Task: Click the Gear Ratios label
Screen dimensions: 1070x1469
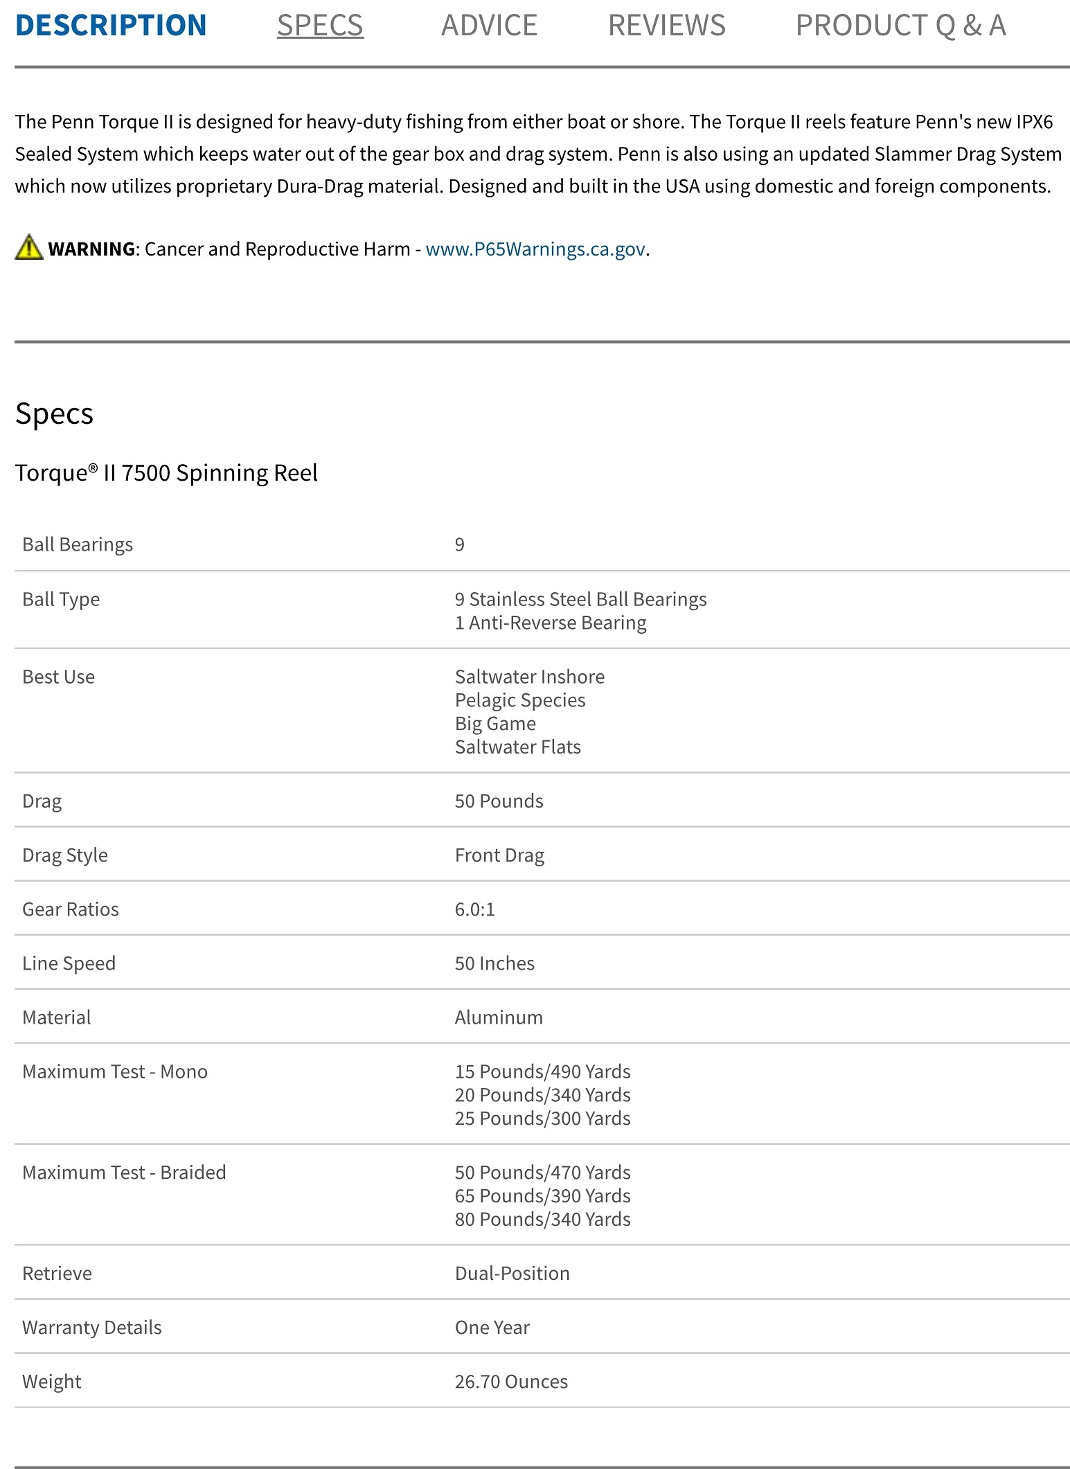Action: click(71, 909)
